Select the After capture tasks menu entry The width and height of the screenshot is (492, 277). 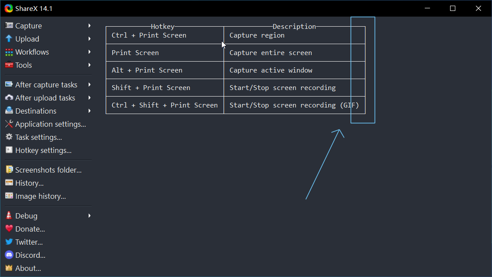coord(46,84)
